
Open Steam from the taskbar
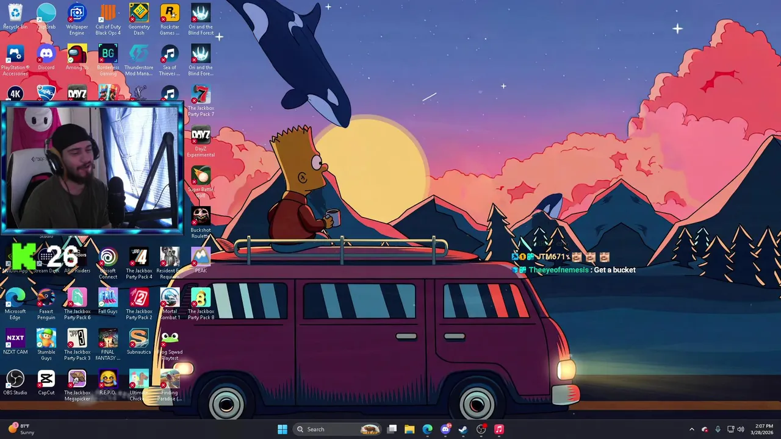pyautogui.click(x=463, y=429)
